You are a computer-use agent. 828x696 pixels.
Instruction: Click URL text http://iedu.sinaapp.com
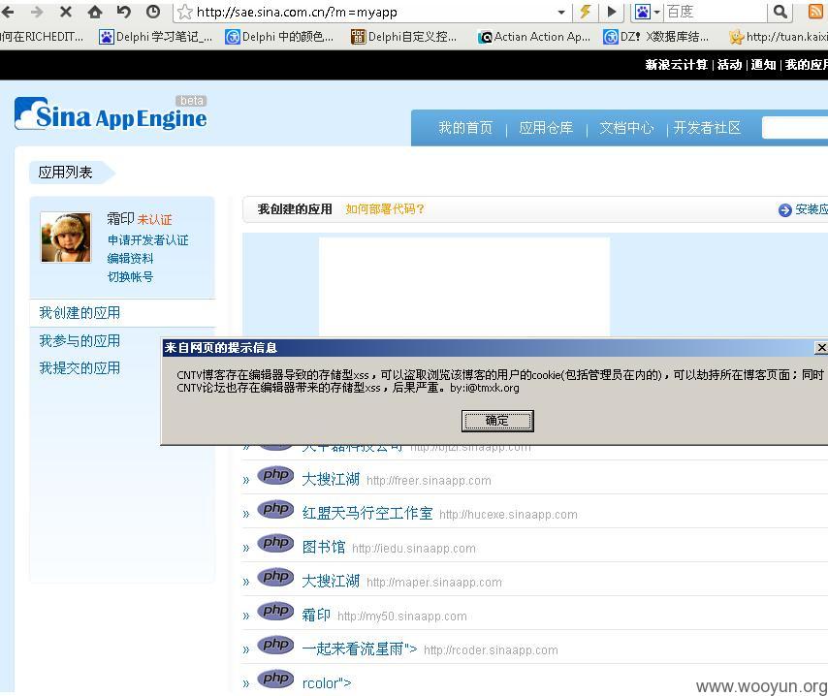413,548
